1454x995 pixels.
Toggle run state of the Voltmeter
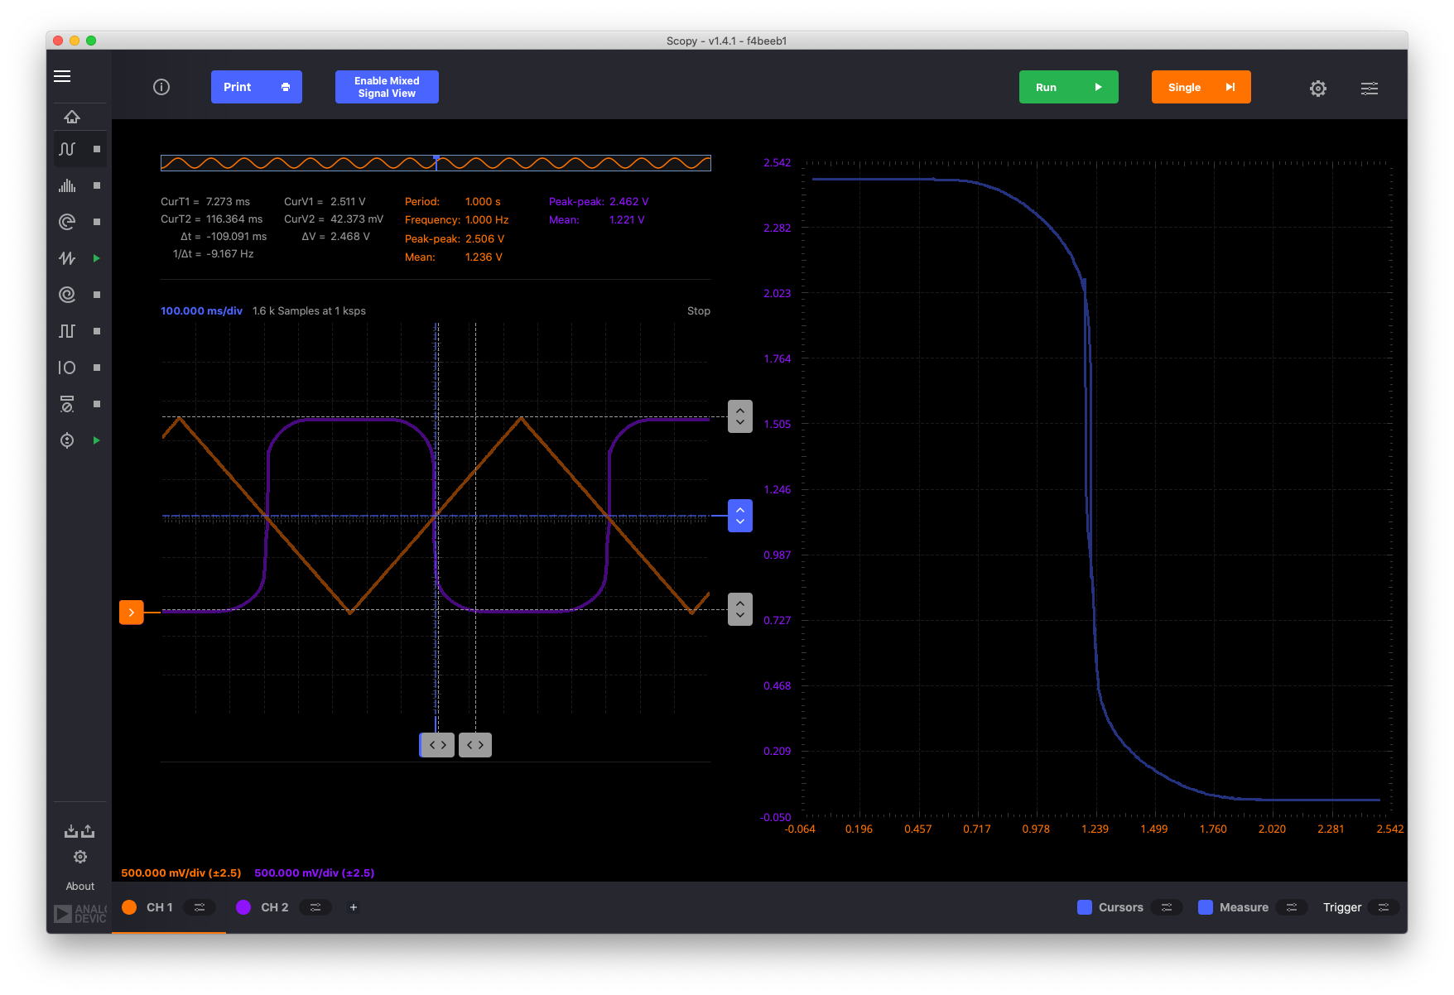point(97,404)
